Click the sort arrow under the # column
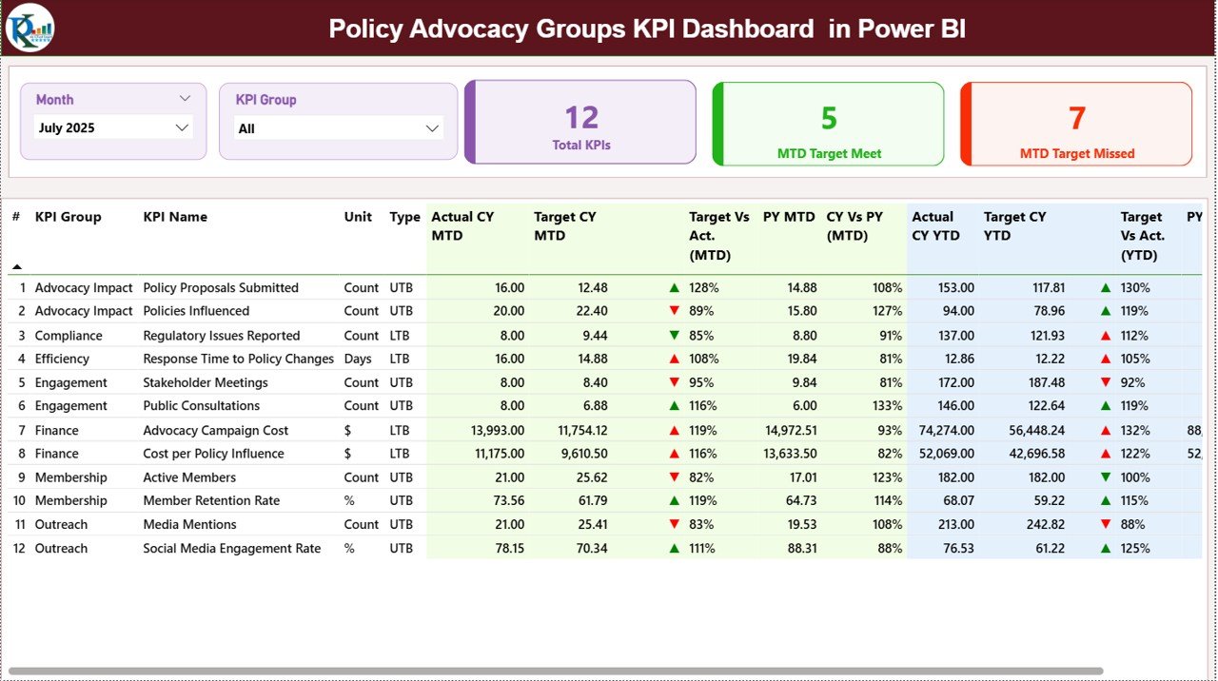Image resolution: width=1218 pixels, height=681 pixels. tap(17, 267)
